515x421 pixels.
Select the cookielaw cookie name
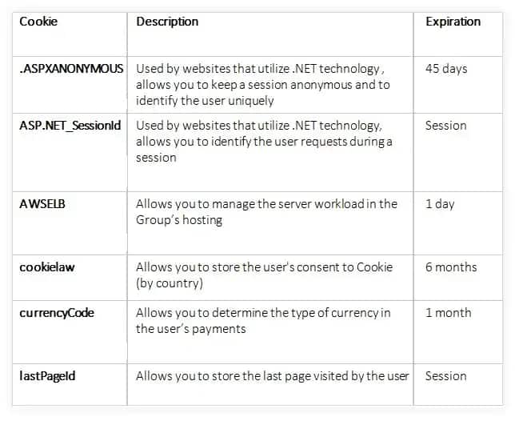click(x=47, y=267)
